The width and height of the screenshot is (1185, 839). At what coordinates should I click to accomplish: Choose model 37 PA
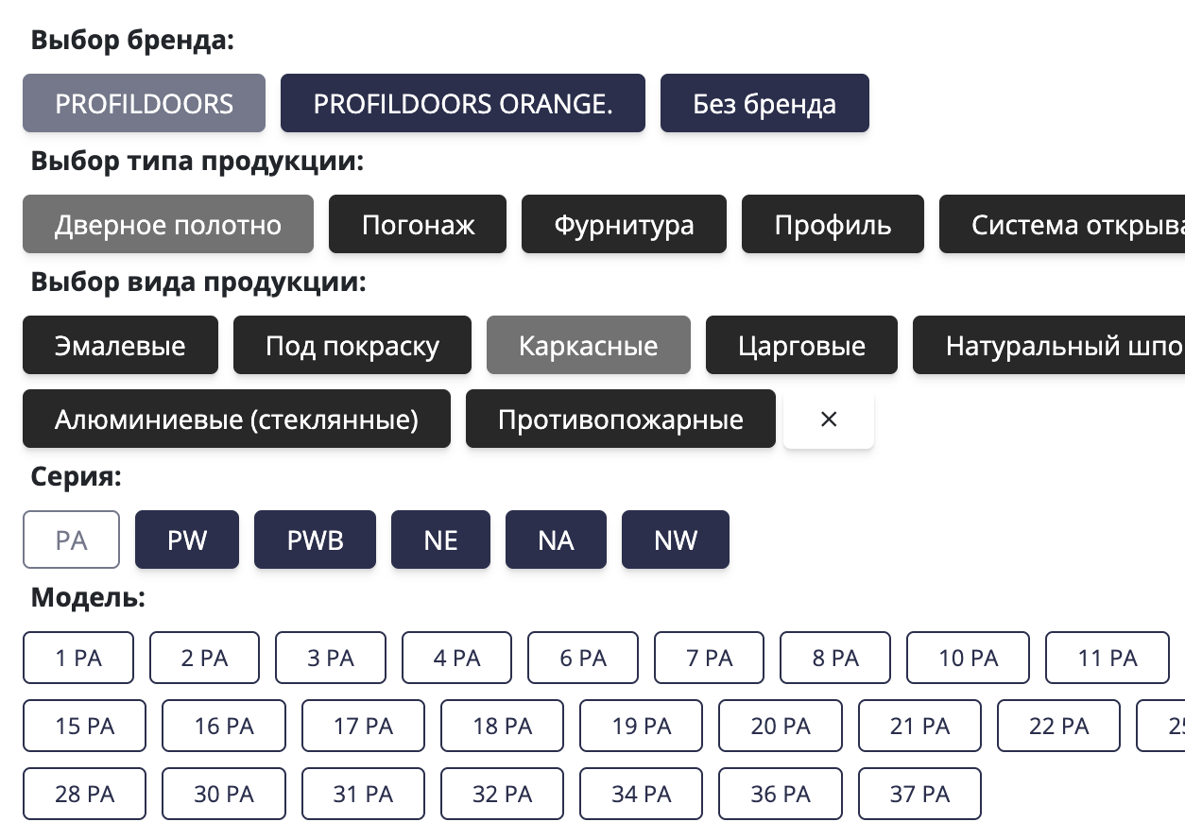coord(919,794)
